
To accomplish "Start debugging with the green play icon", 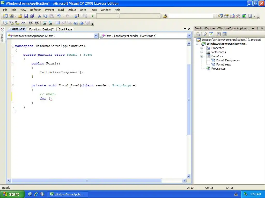I will click(x=93, y=16).
